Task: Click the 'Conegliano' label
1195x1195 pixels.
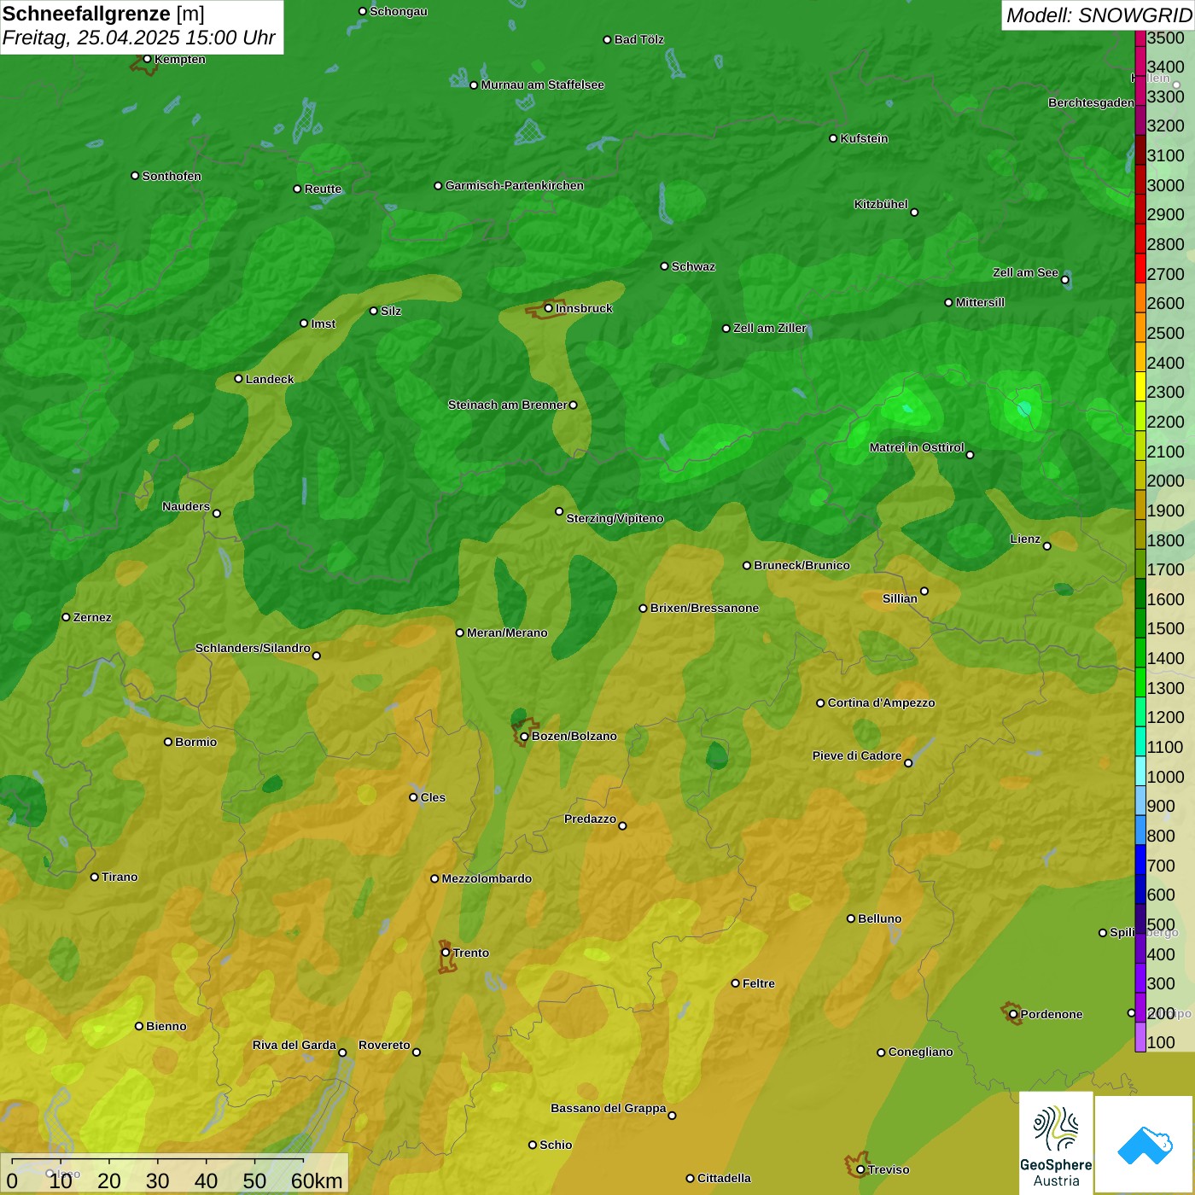Action: (920, 1052)
